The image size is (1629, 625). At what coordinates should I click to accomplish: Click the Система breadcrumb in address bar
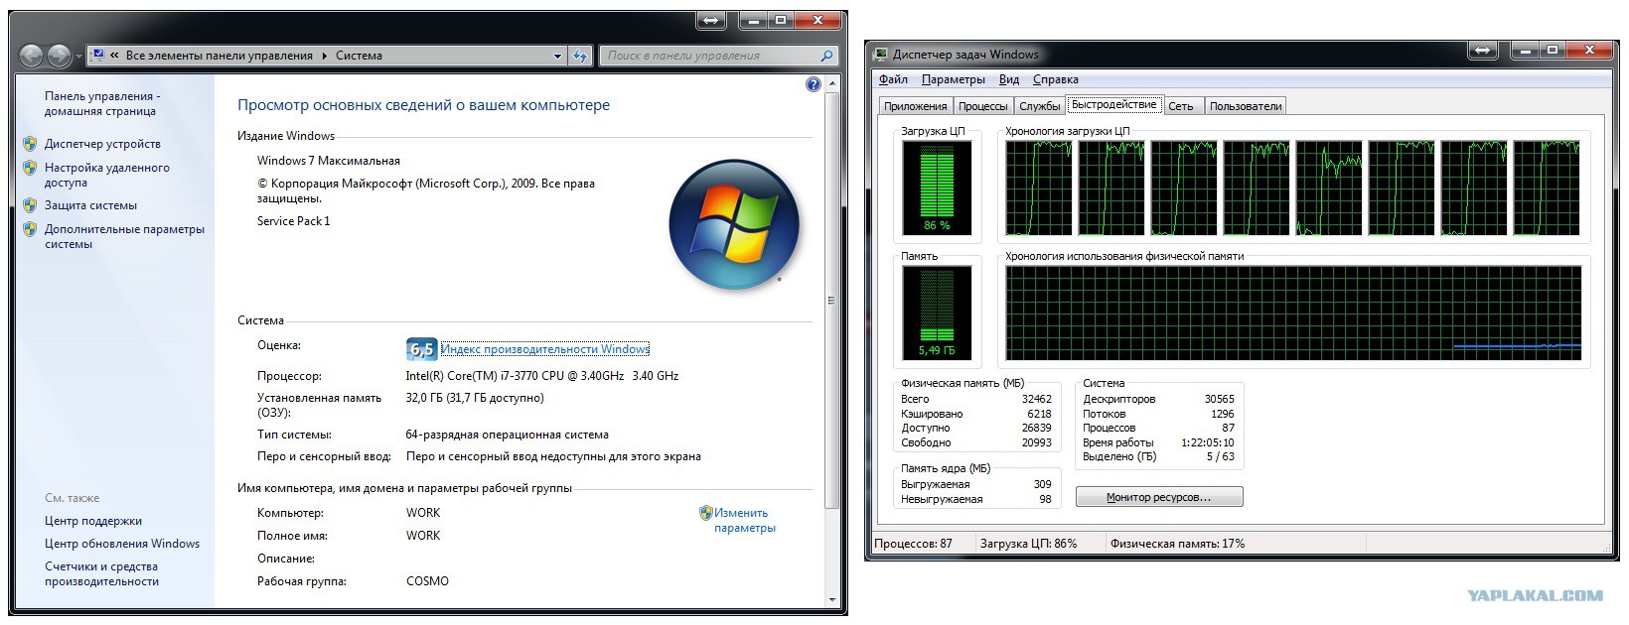tap(359, 57)
